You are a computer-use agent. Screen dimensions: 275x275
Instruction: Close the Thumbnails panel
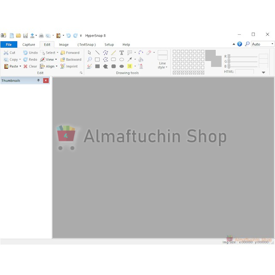tap(46, 80)
